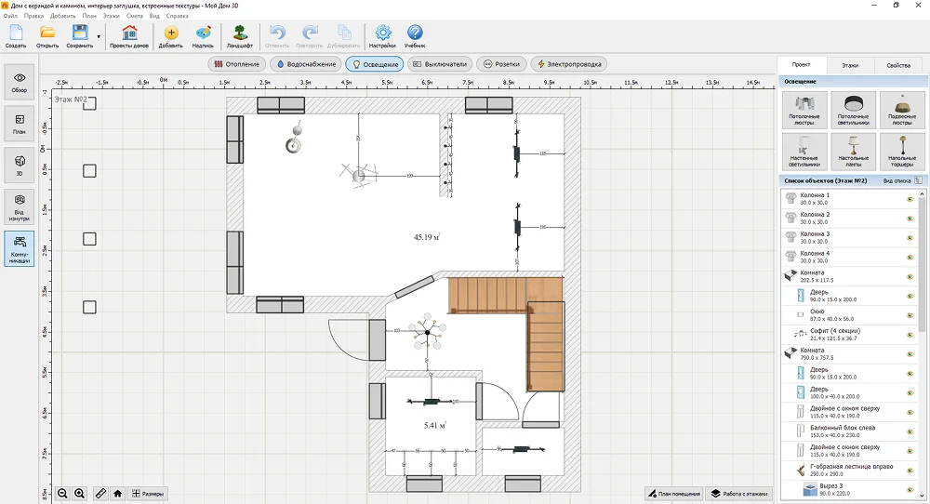Hide the Софит (4 секции) object
The height and width of the screenshot is (504, 930).
[910, 335]
